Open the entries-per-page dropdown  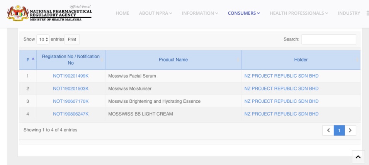coord(43,39)
